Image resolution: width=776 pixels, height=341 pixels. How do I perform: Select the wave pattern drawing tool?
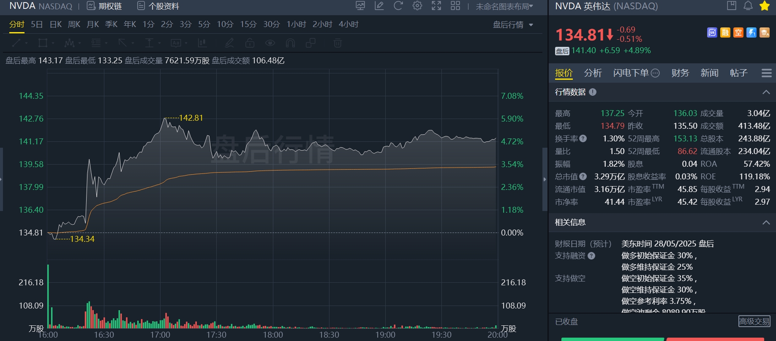69,43
